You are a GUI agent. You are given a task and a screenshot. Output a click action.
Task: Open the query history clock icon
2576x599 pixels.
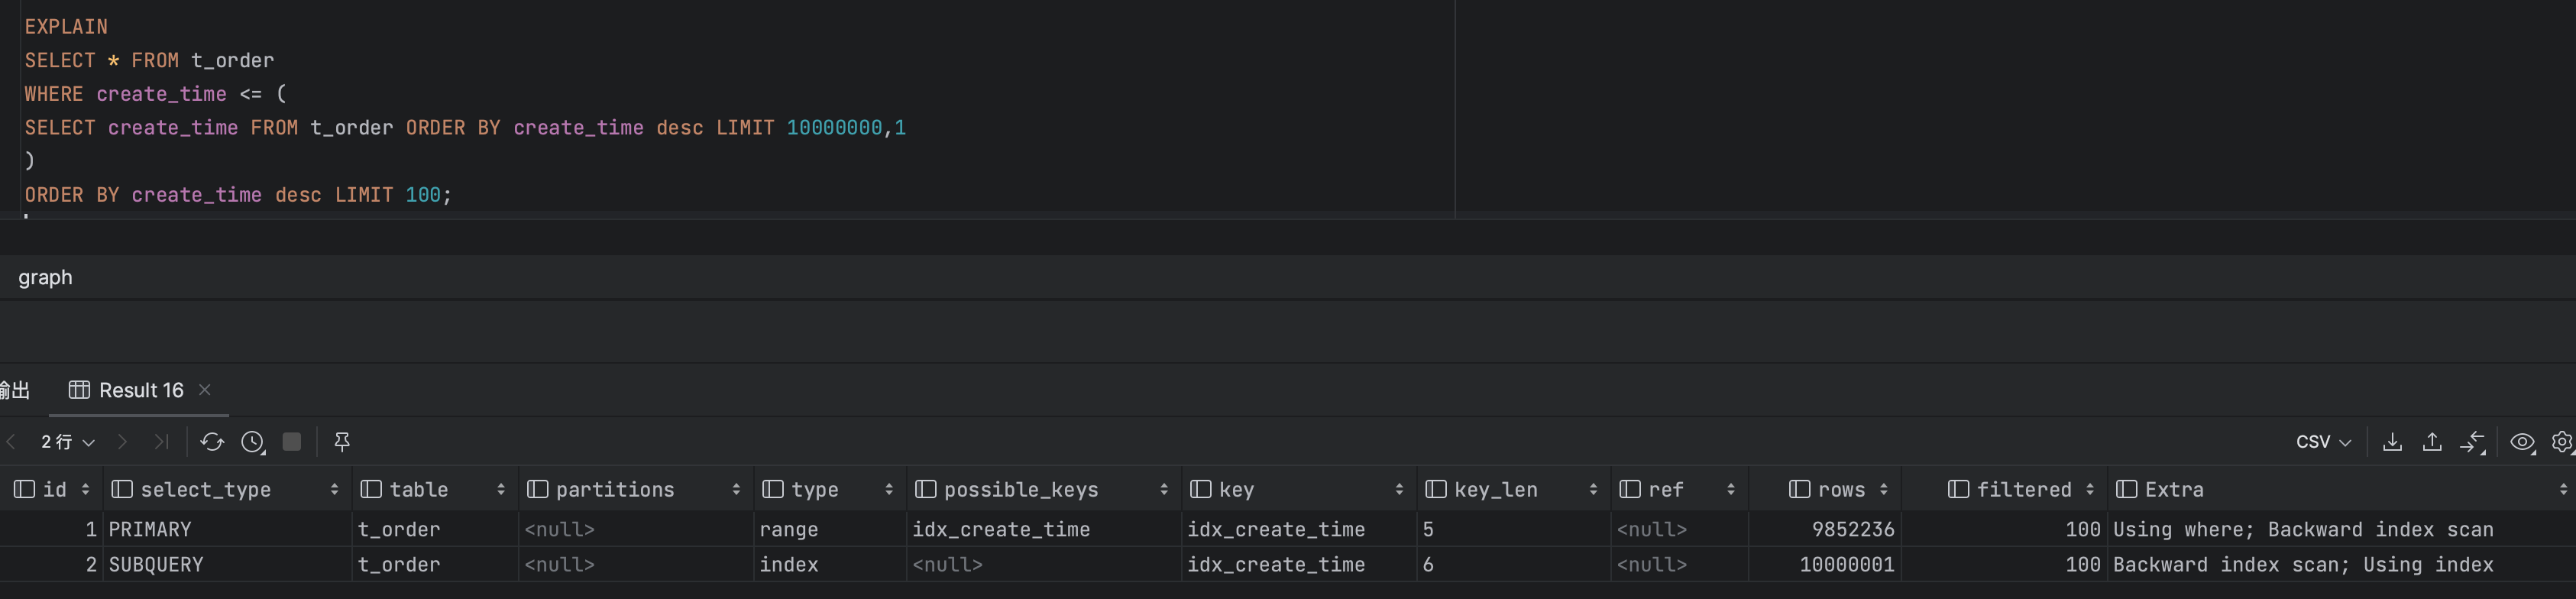click(253, 442)
